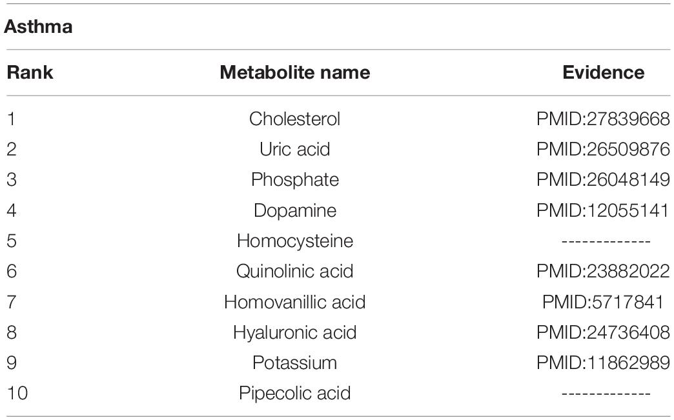Open the PMID:11862989 reference for Potassium
674x420 pixels.
(x=603, y=363)
